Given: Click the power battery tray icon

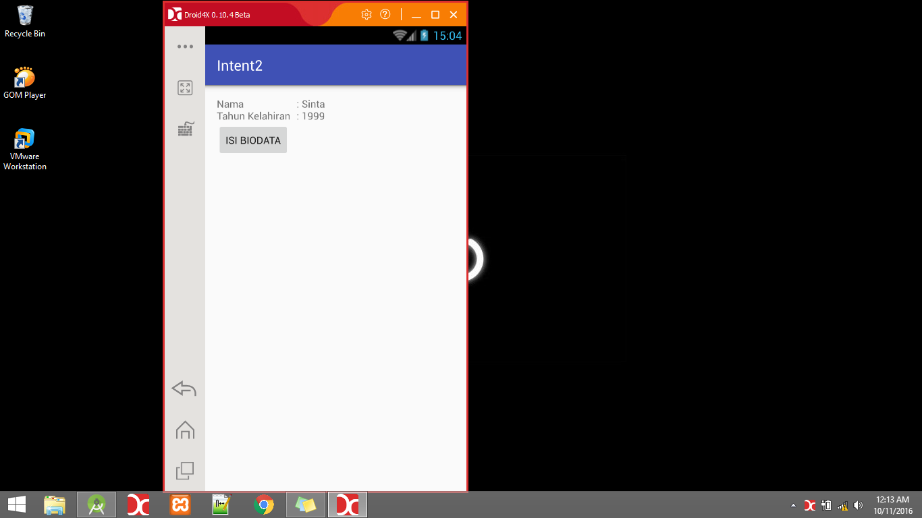Looking at the screenshot, I should pyautogui.click(x=826, y=505).
